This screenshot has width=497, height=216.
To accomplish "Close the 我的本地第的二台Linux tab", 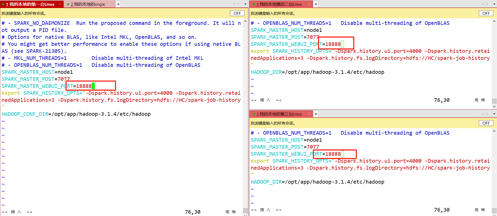I will (309, 4).
